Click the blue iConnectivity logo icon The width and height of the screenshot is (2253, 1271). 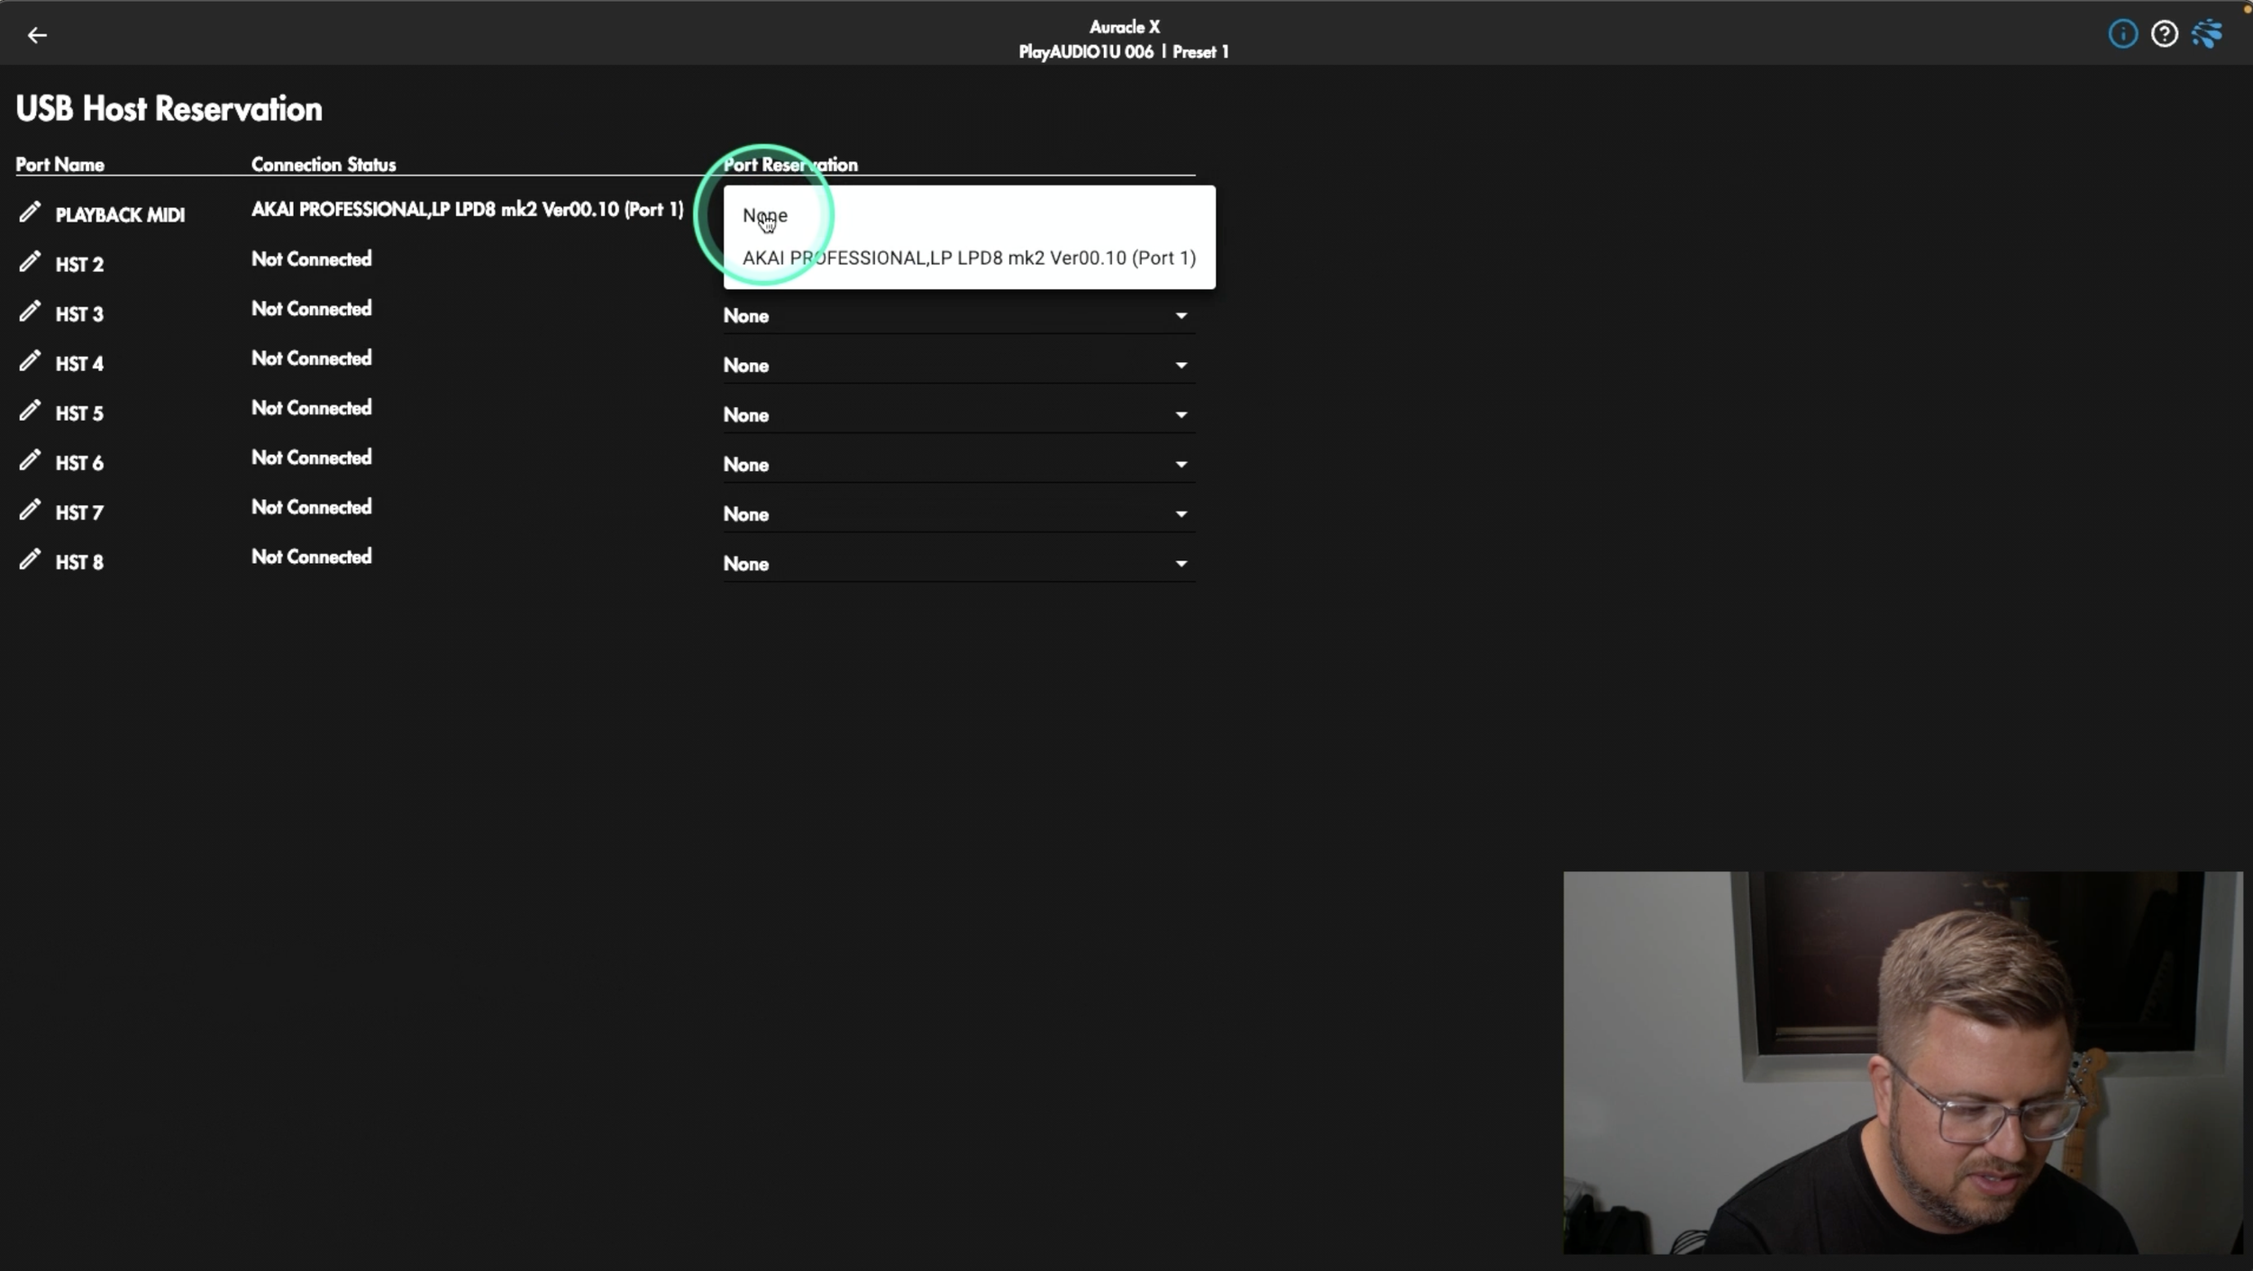[x=2207, y=34]
